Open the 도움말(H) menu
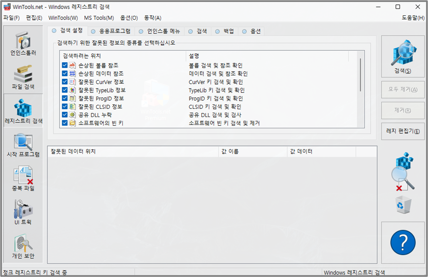The height and width of the screenshot is (277, 428). (413, 18)
